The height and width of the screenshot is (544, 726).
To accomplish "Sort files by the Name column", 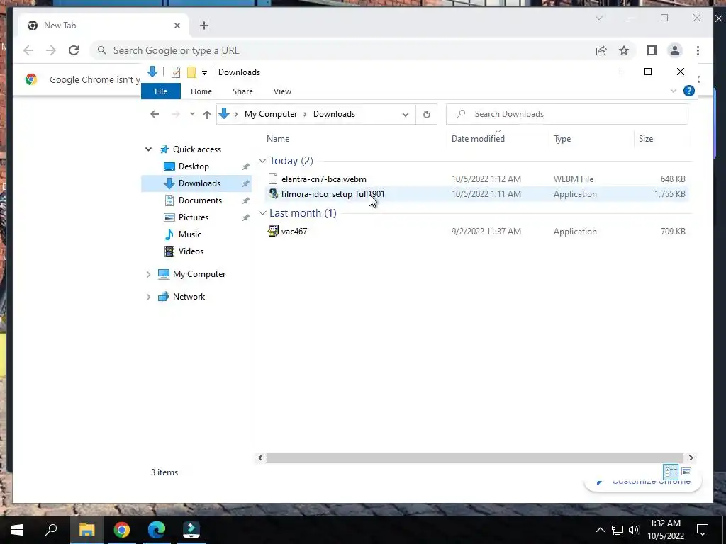I will 278,139.
